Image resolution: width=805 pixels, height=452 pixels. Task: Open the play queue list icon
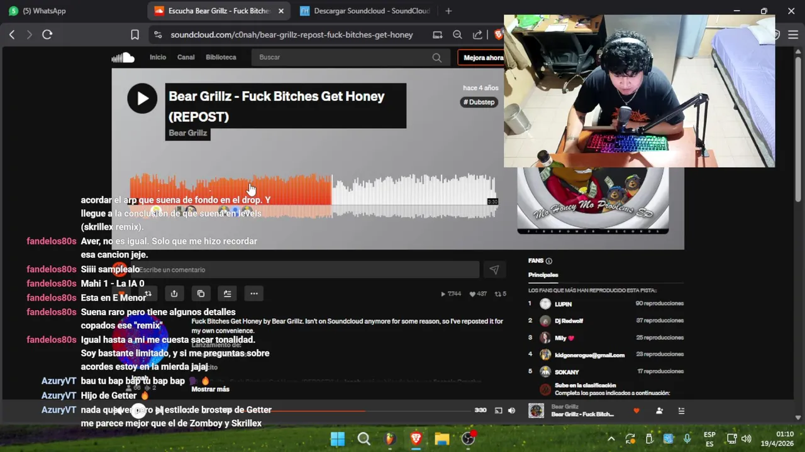click(681, 411)
